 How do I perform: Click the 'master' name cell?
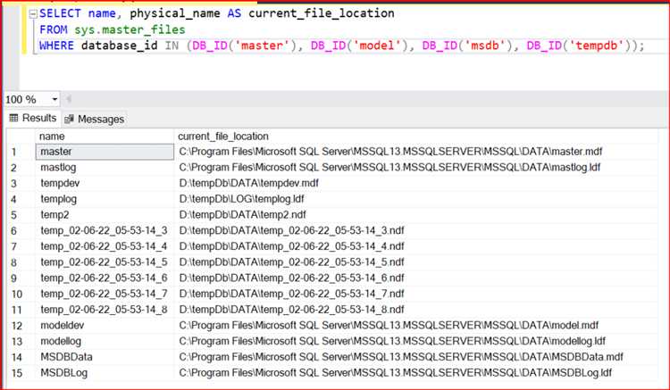[105, 152]
